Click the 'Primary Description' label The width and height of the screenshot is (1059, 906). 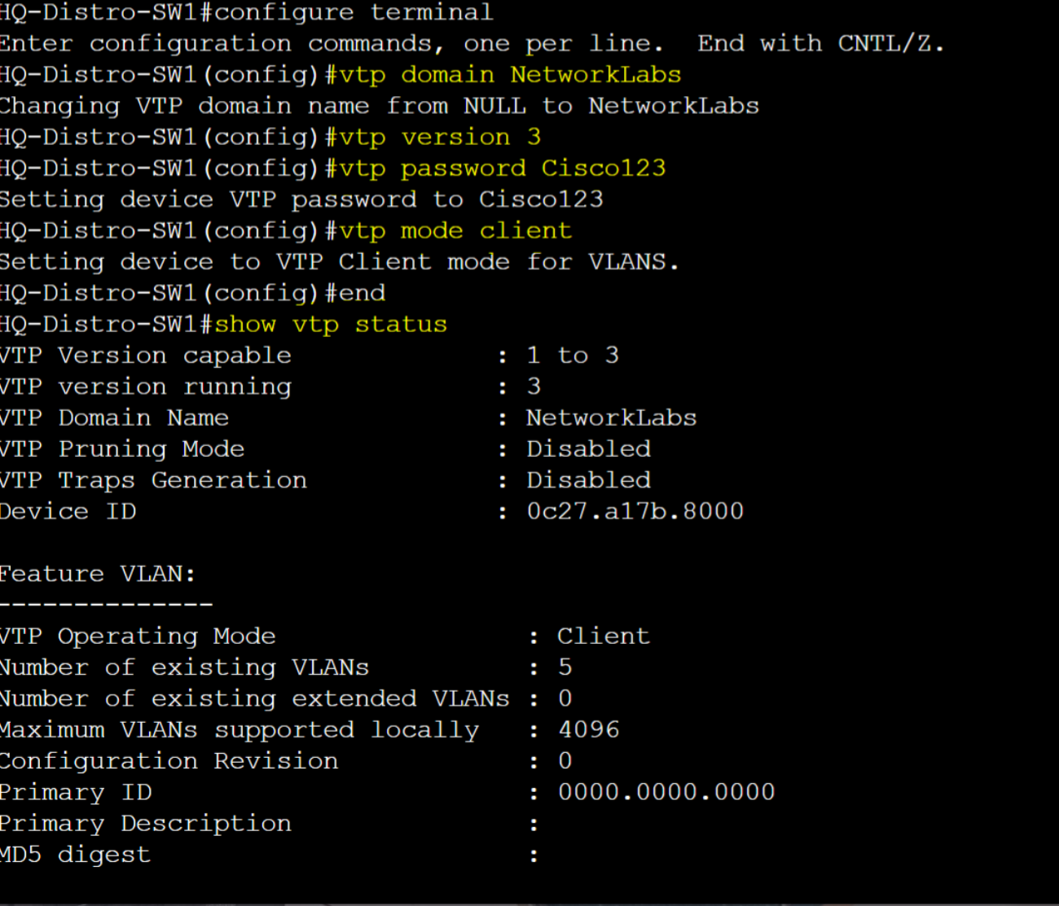tap(145, 824)
